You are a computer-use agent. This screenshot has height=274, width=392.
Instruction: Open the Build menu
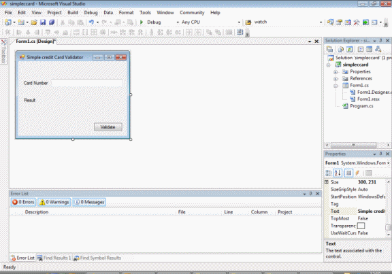(73, 12)
